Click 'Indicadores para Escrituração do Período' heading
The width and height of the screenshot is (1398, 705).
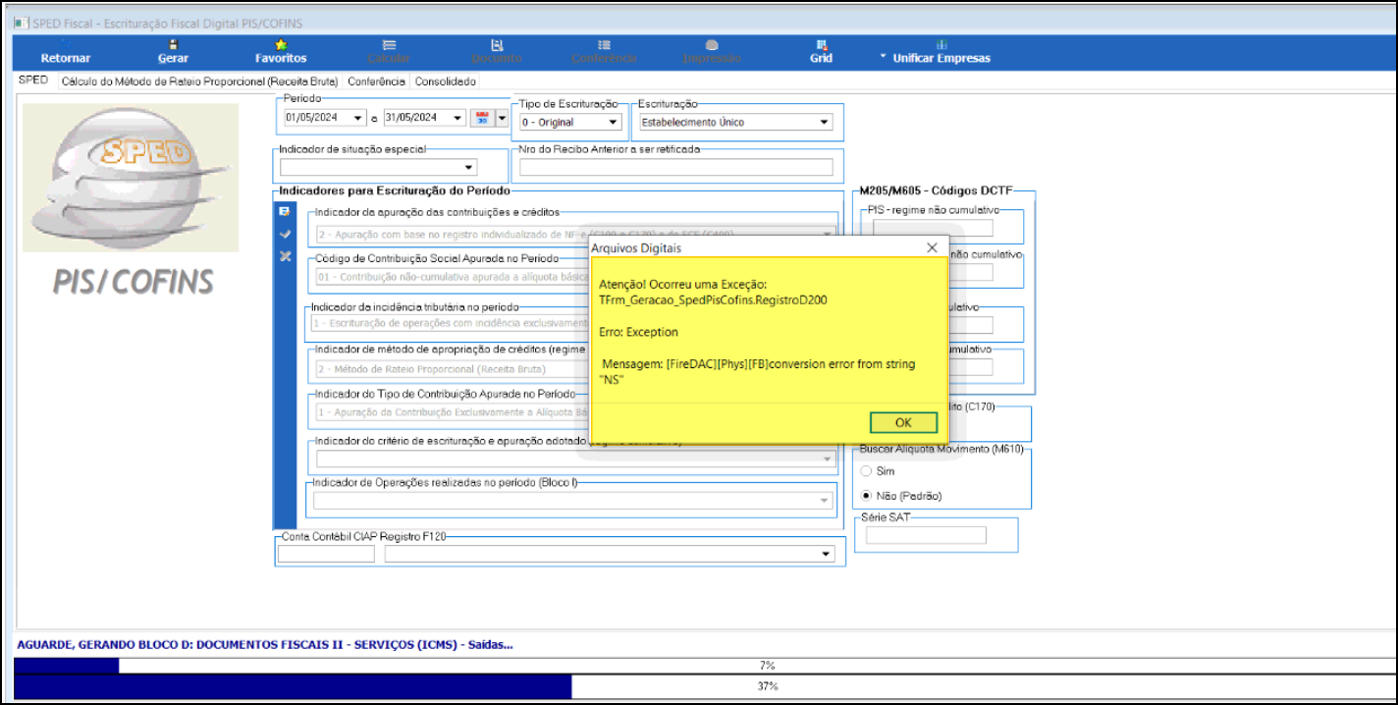[x=395, y=190]
